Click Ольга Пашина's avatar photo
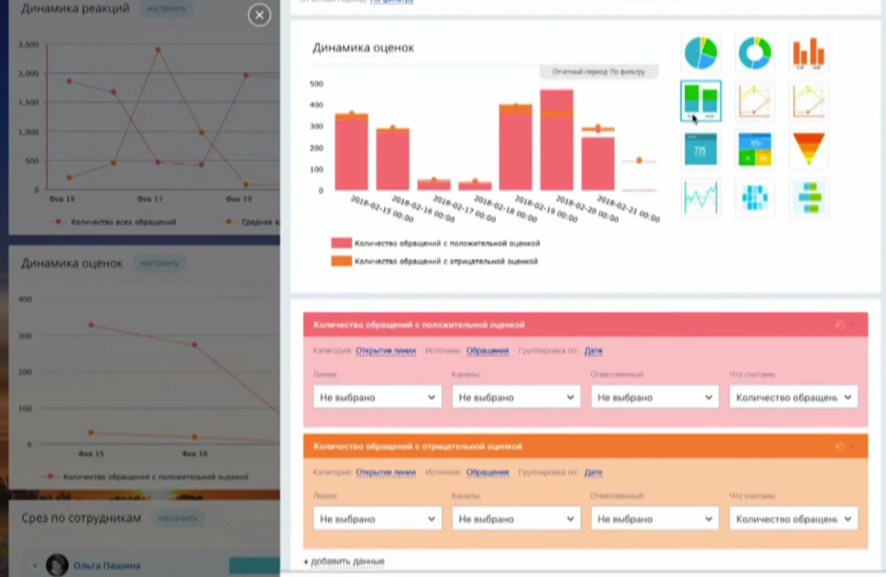This screenshot has height=577, width=886. (57, 564)
